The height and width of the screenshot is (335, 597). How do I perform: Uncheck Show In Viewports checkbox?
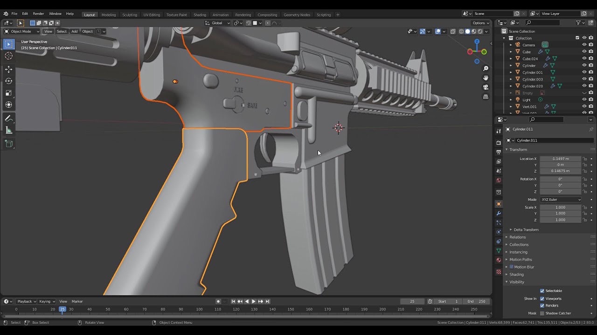pos(542,299)
